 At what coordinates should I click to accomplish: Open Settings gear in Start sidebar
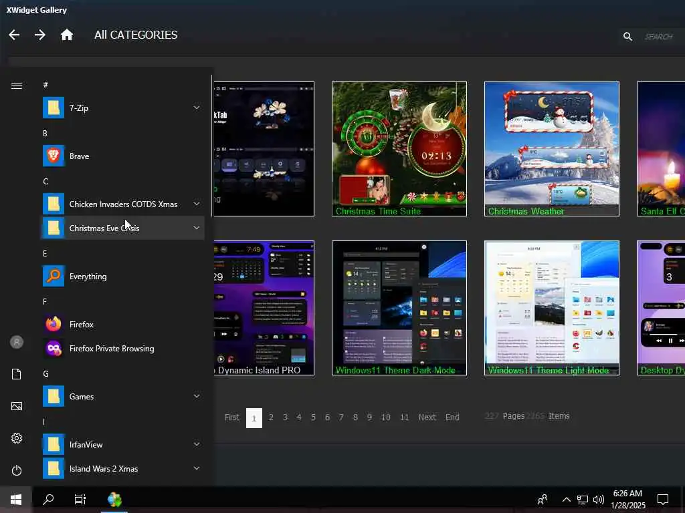(17, 438)
